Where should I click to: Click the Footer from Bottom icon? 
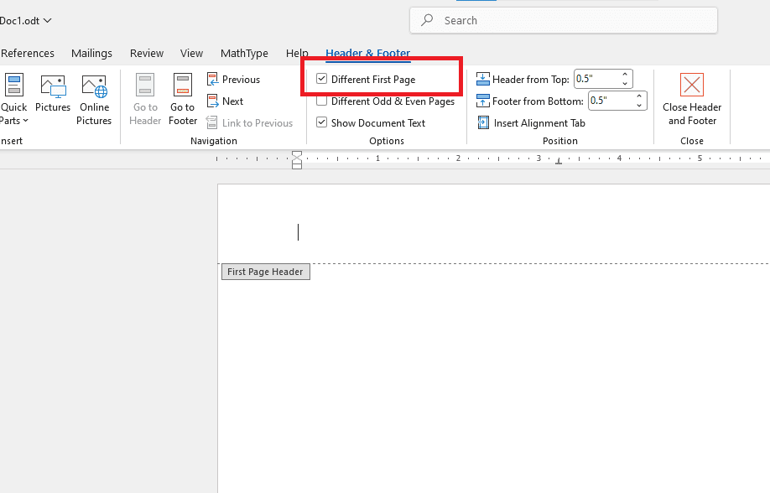coord(483,101)
